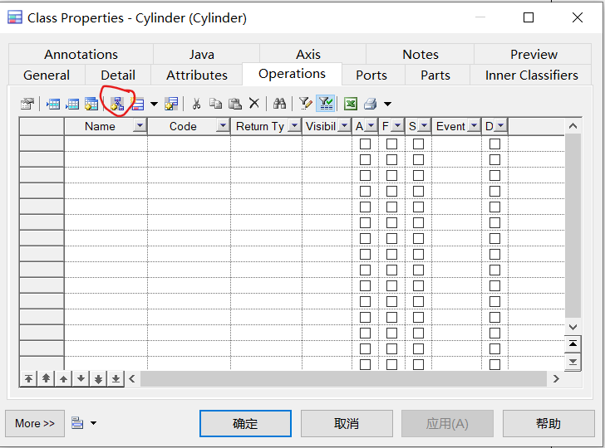605x448 pixels.
Task: Click the Add operation list icon beside arrow
Action: tap(137, 104)
